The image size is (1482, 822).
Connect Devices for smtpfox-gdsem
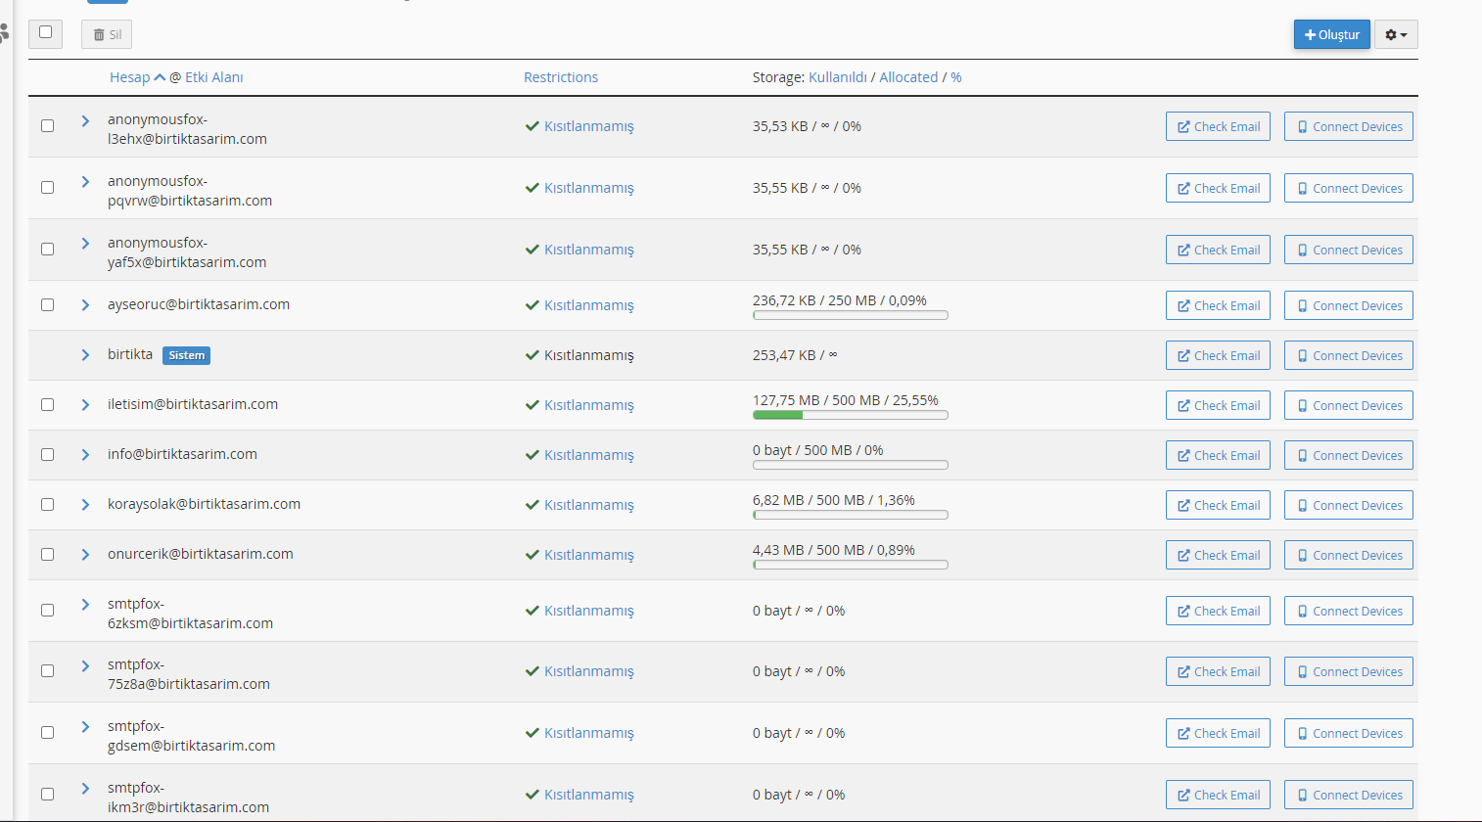point(1349,733)
